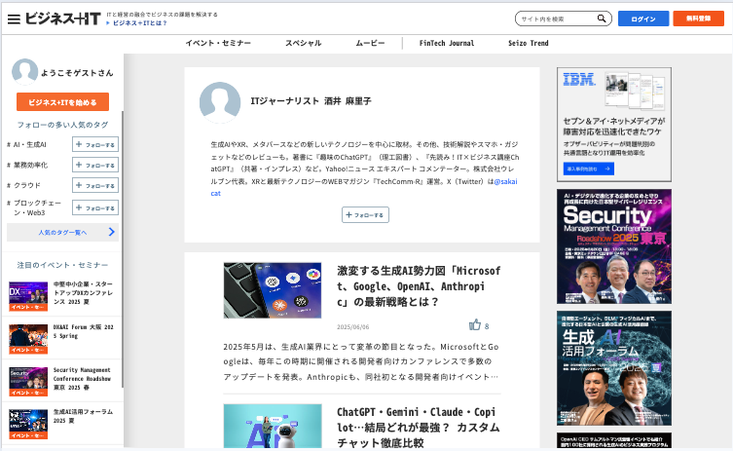Screen dimensions: 733x451
Task: Open article 激変する生成AI勢力図 headline
Action: pos(419,286)
